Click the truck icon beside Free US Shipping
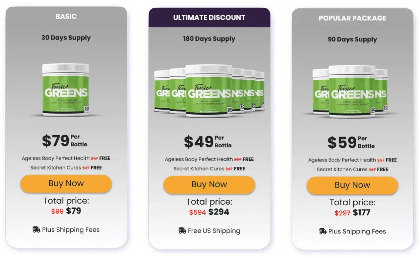The width and height of the screenshot is (420, 258). [182, 231]
